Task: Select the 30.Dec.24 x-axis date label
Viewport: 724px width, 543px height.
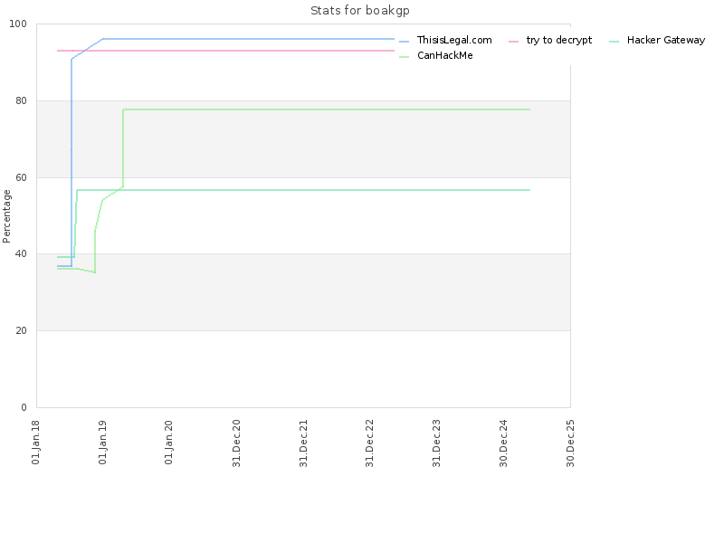Action: [x=503, y=443]
